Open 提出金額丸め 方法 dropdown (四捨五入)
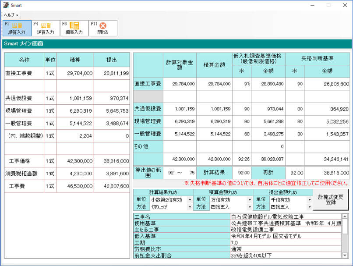This screenshot has width=353, height=266. pos(309,207)
